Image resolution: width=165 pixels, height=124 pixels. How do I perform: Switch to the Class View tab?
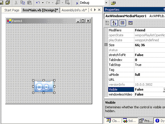click(113, 121)
